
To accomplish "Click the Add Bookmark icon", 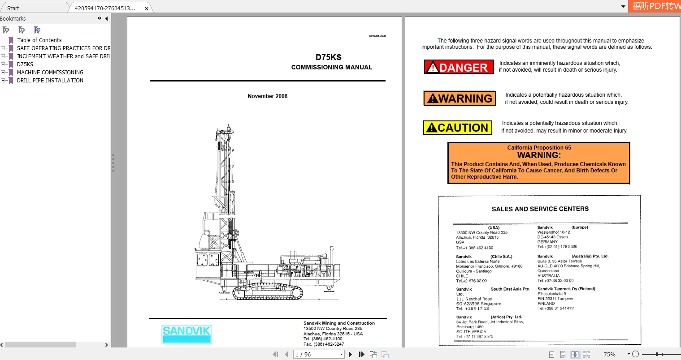I will pyautogui.click(x=21, y=30).
